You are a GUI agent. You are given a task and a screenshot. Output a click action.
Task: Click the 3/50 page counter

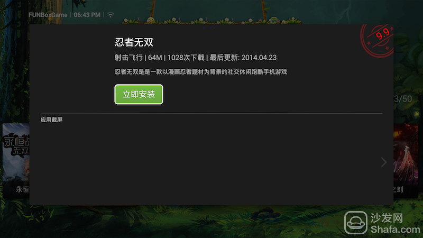(x=403, y=99)
